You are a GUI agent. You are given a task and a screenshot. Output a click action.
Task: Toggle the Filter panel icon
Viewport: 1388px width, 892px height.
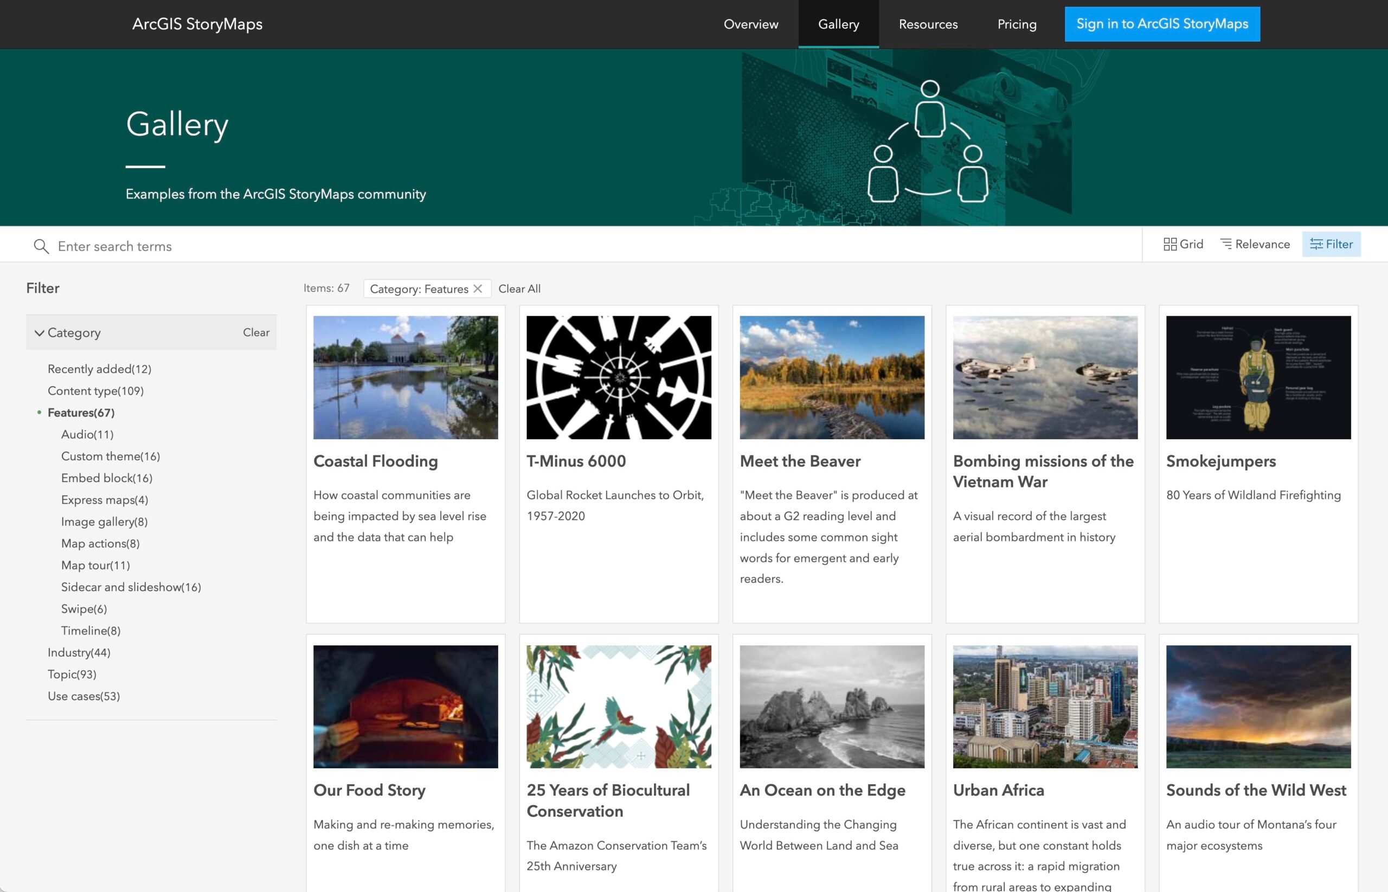1331,244
